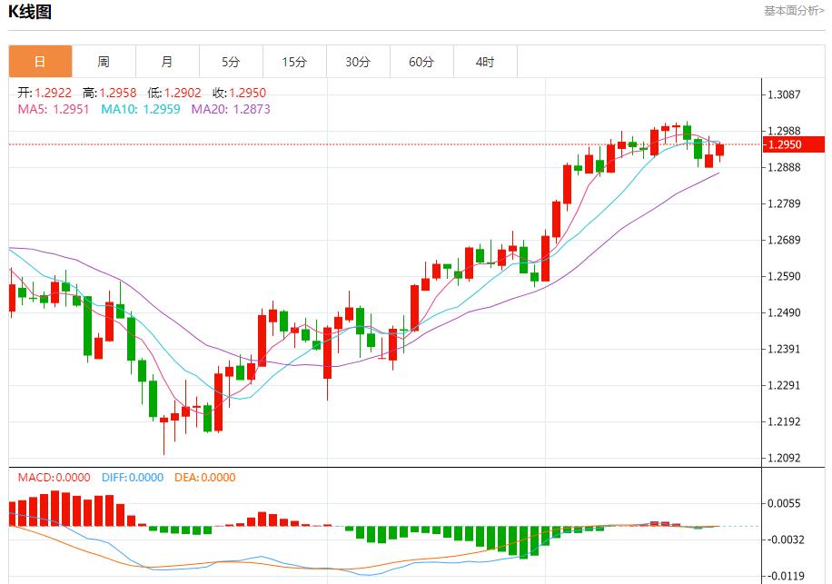Click the 0.0055 MACD axis label
The image size is (832, 584).
pyautogui.click(x=784, y=503)
